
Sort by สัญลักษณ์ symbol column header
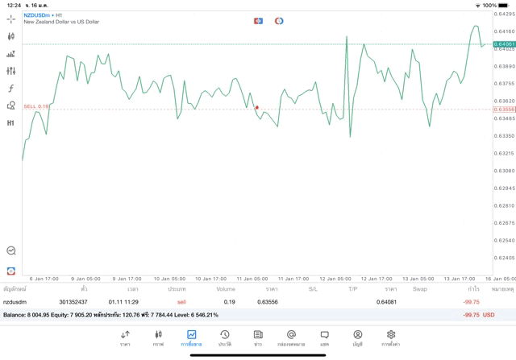click(15, 289)
